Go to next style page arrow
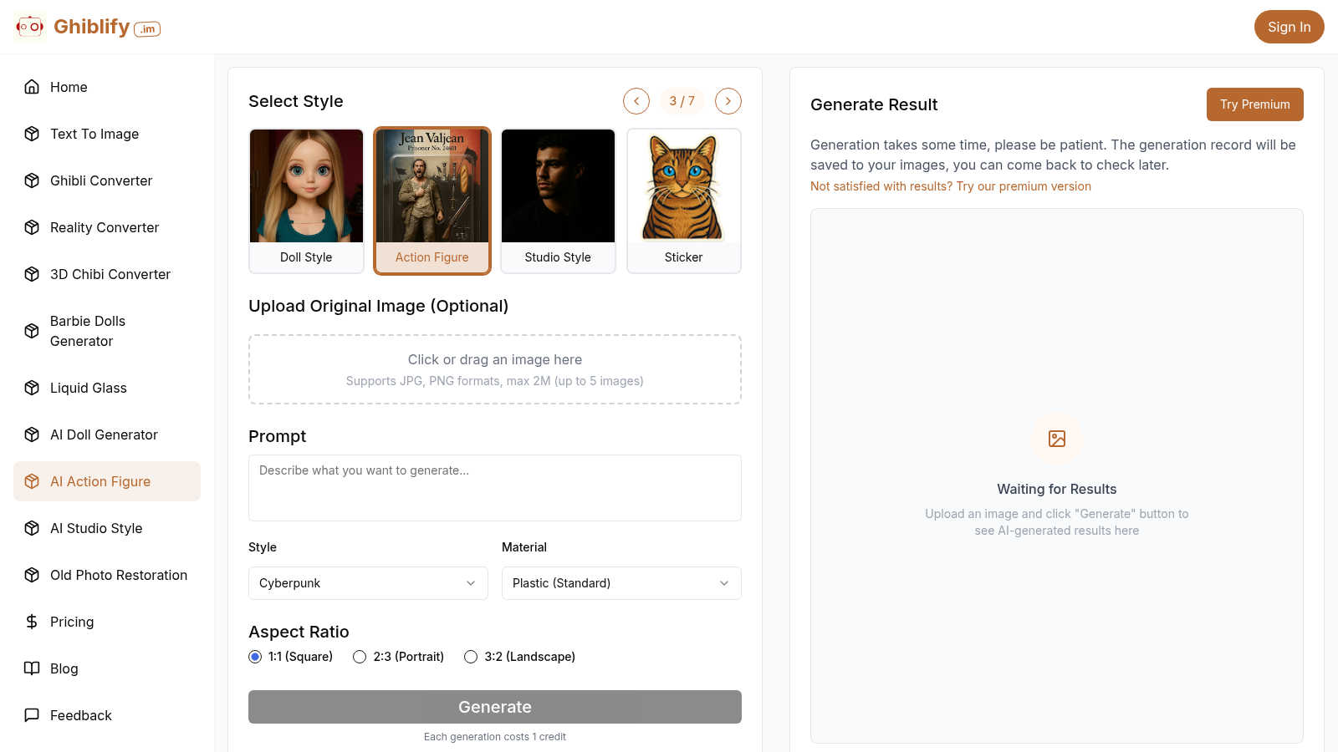Image resolution: width=1338 pixels, height=752 pixels. pos(728,101)
